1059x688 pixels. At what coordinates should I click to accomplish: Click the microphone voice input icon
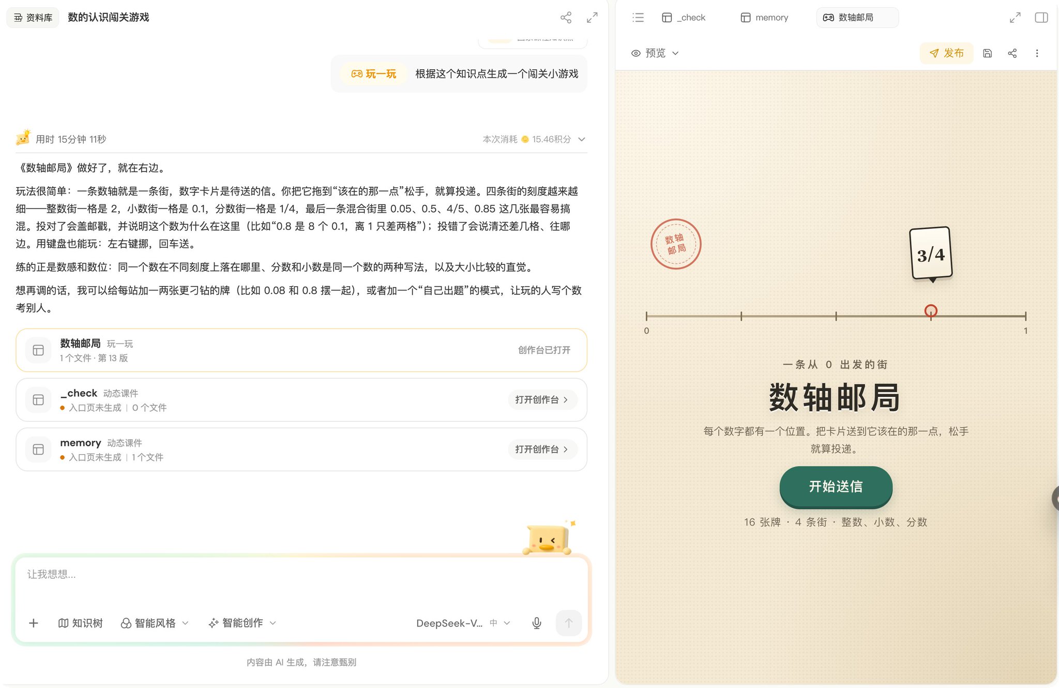click(537, 623)
